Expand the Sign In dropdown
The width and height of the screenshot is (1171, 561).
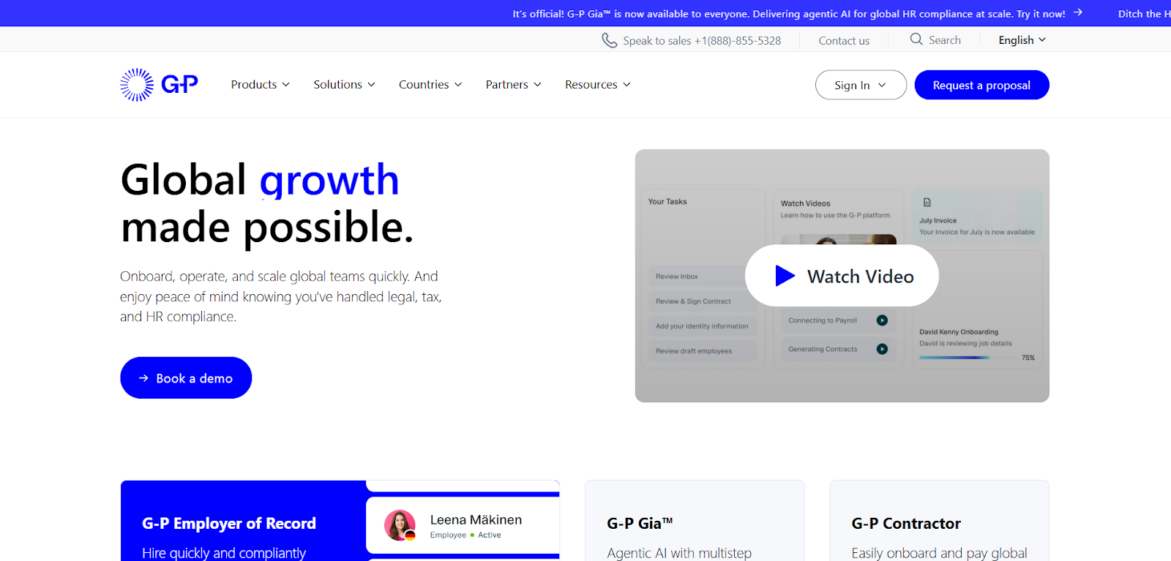pyautogui.click(x=861, y=85)
